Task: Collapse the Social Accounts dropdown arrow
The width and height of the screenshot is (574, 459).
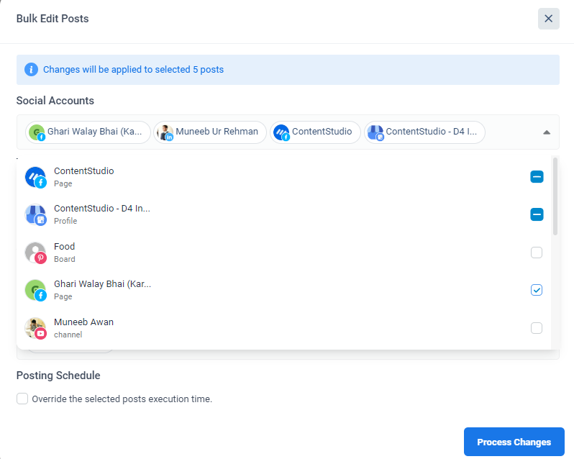Action: point(547,132)
